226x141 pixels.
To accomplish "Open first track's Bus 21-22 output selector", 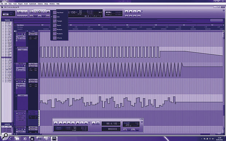I will click(33, 35).
